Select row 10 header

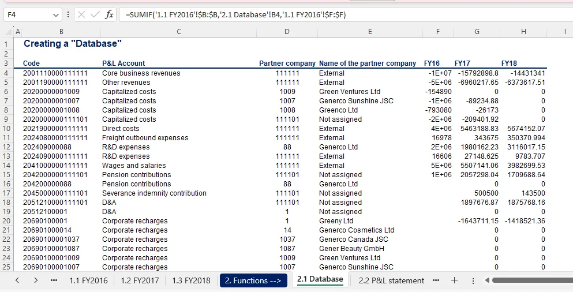(7, 129)
